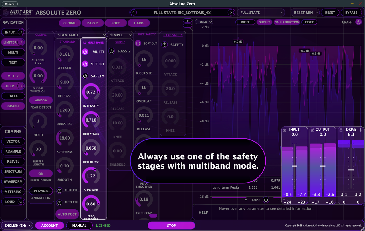Screen dimensions: 365x231
Task: Toggle SOFT OUT power in the L1 Multiband column
Action: click(85, 64)
